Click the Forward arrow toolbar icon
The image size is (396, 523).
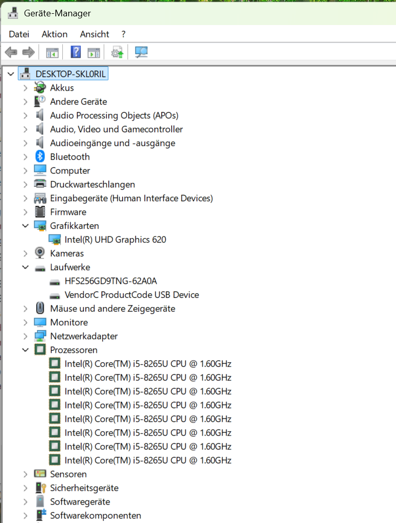28,52
